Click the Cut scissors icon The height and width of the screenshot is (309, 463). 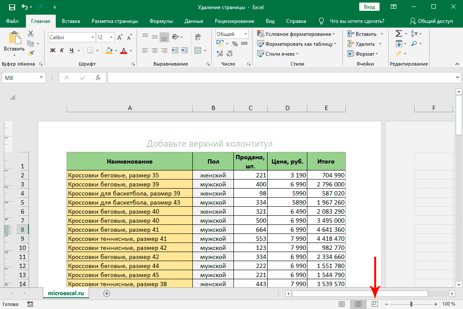point(31,34)
